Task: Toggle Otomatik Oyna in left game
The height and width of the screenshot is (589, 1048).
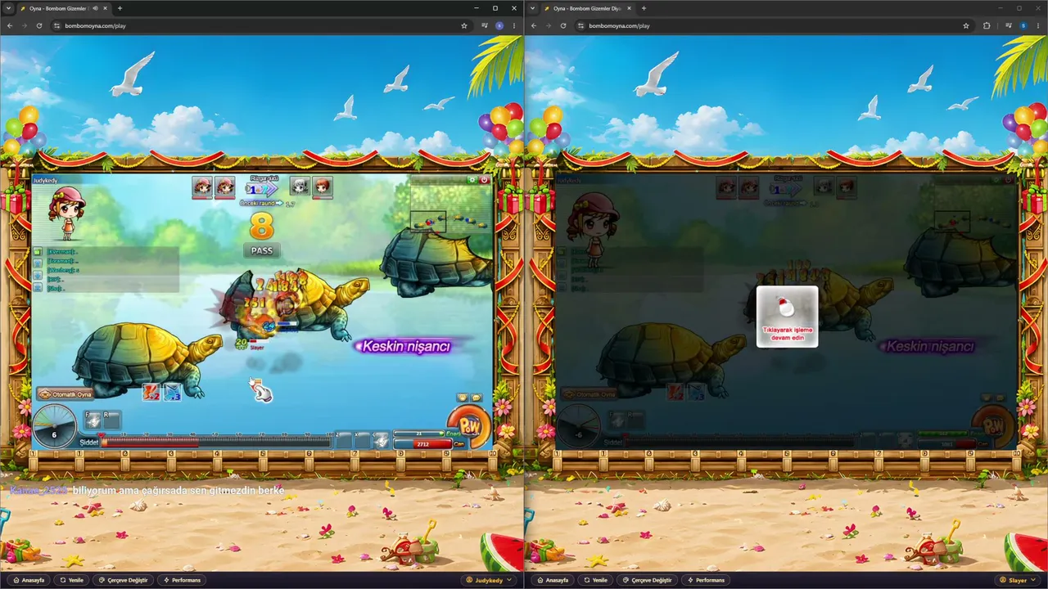Action: pos(66,394)
